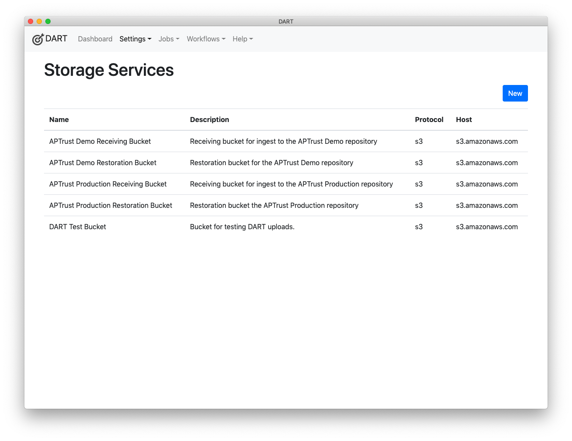Click the Name column header
This screenshot has height=441, width=572.
click(x=59, y=119)
